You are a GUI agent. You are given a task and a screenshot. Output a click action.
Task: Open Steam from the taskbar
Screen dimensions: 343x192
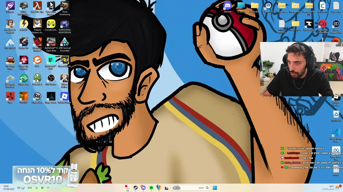pyautogui.click(x=136, y=188)
